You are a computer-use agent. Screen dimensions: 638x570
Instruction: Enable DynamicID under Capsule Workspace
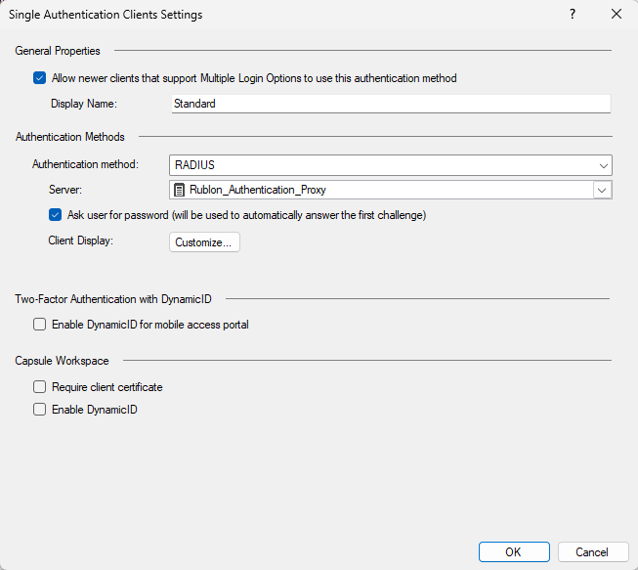click(x=39, y=410)
